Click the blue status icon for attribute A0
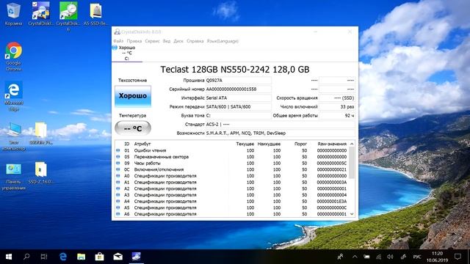This screenshot has height=264, width=470. (x=117, y=176)
